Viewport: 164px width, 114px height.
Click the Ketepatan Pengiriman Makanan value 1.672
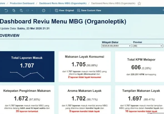pos(21,98)
